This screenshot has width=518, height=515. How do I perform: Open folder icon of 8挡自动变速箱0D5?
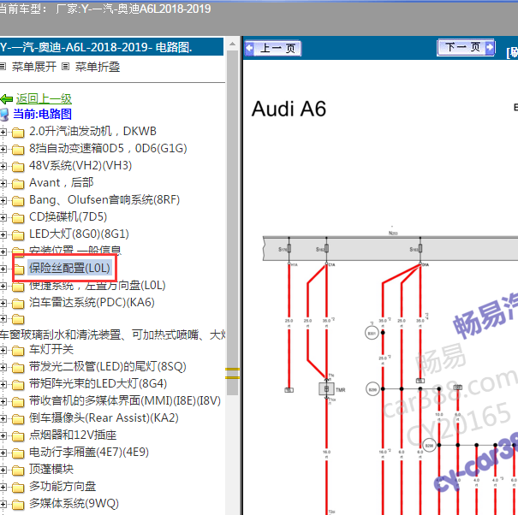18,150
